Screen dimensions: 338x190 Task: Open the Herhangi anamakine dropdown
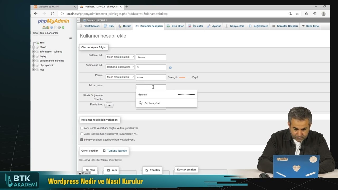(x=120, y=67)
